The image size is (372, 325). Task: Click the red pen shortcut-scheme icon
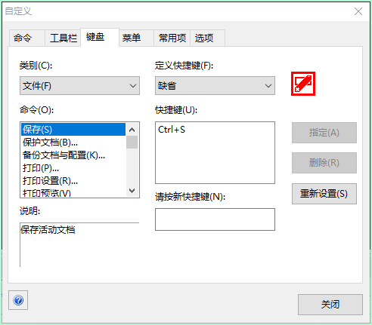[303, 84]
